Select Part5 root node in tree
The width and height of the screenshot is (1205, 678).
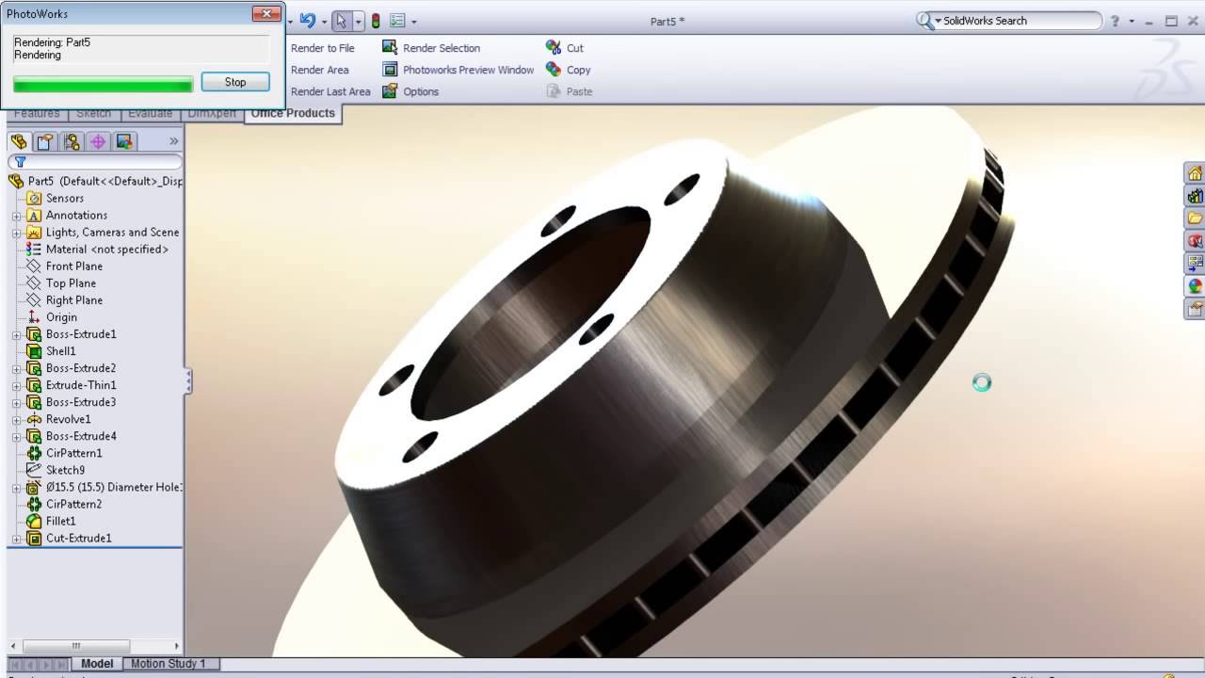coord(96,181)
